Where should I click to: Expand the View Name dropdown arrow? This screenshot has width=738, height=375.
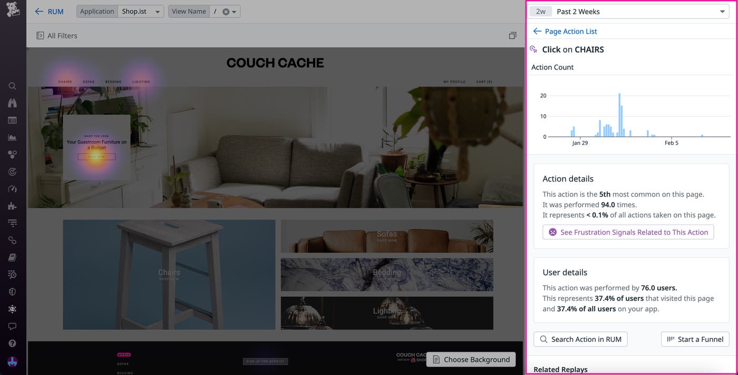[234, 12]
